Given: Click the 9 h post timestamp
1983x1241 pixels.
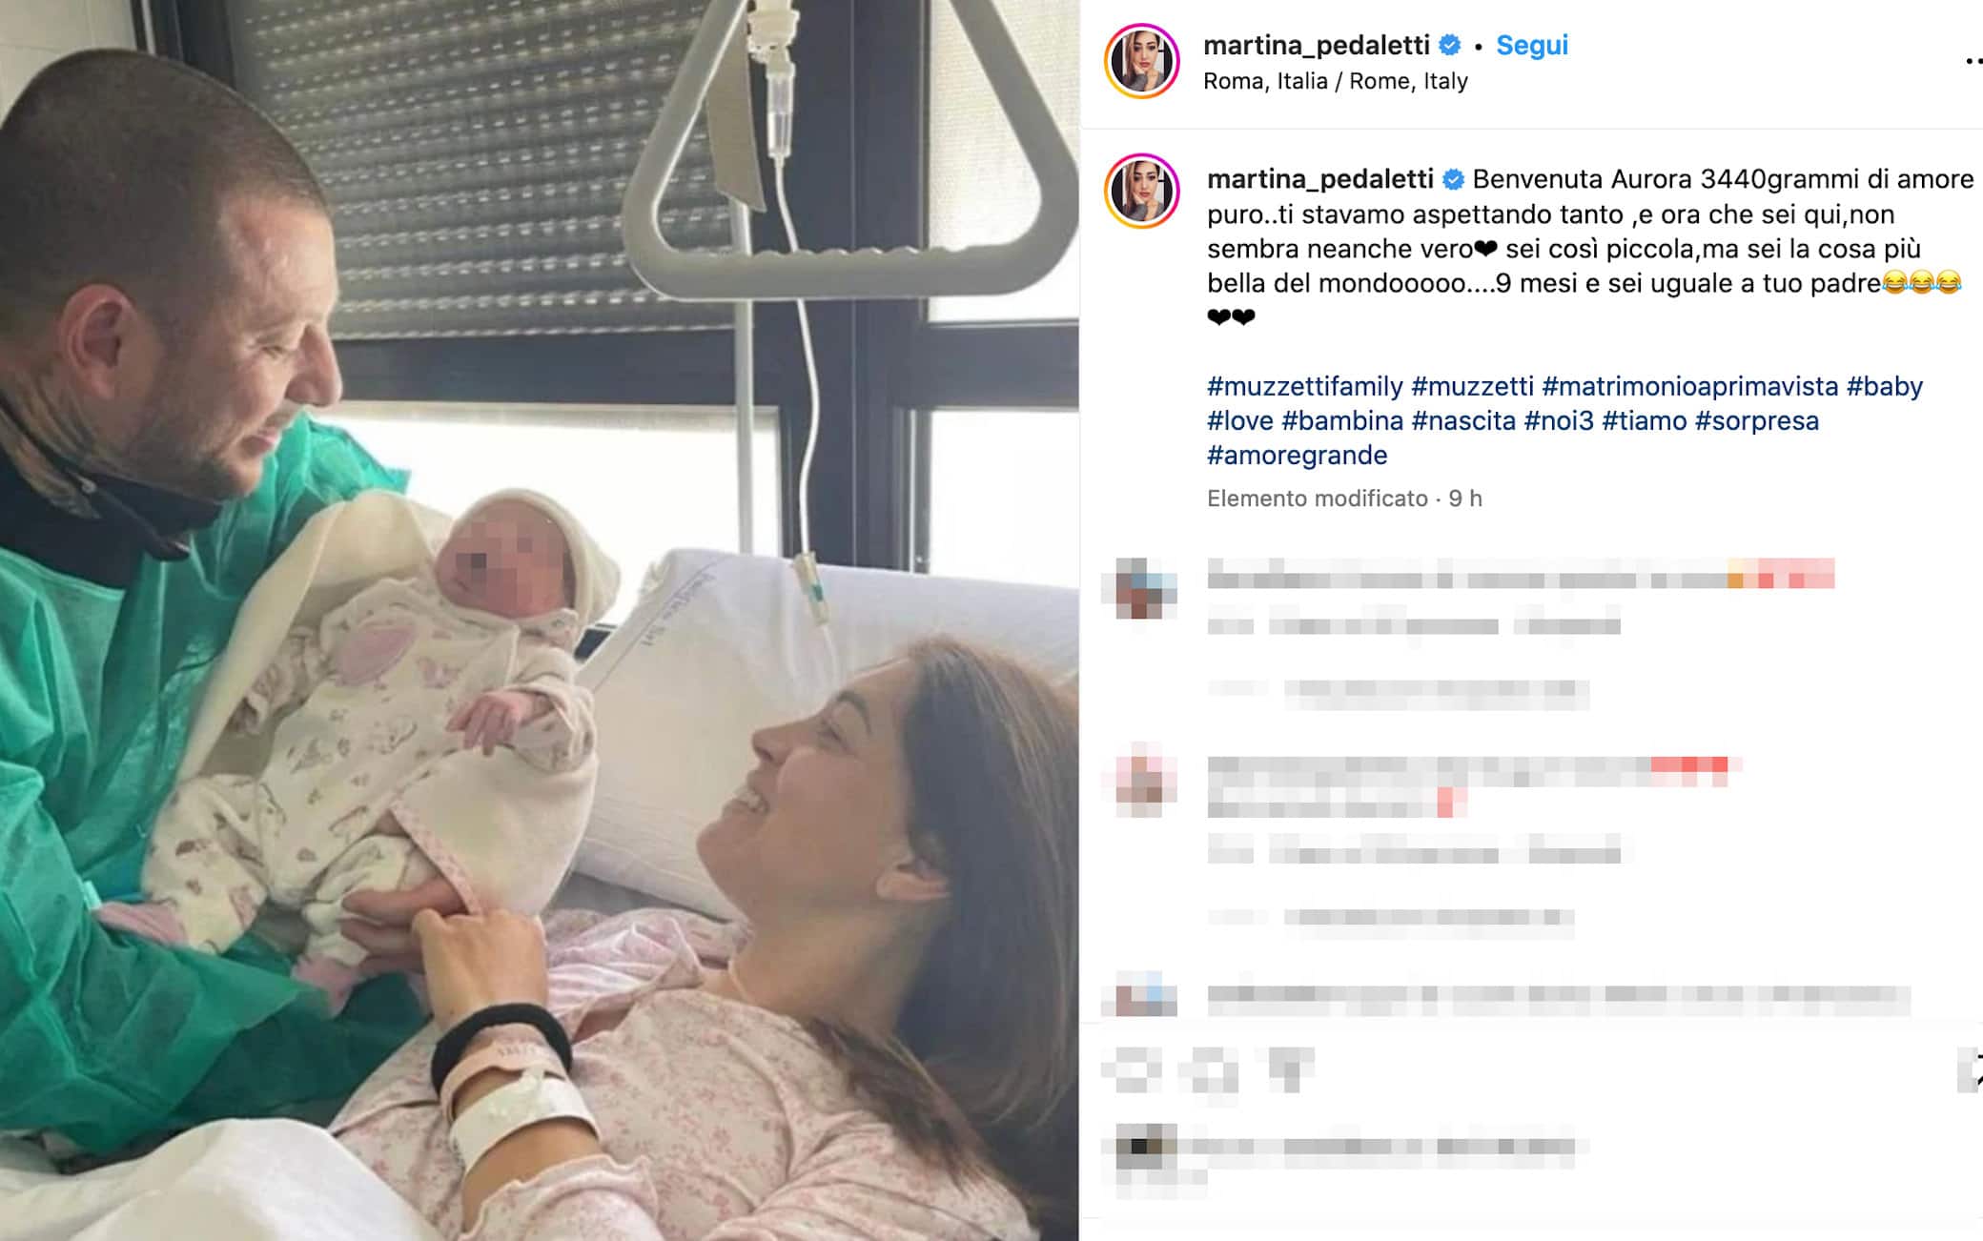Looking at the screenshot, I should 1465,498.
